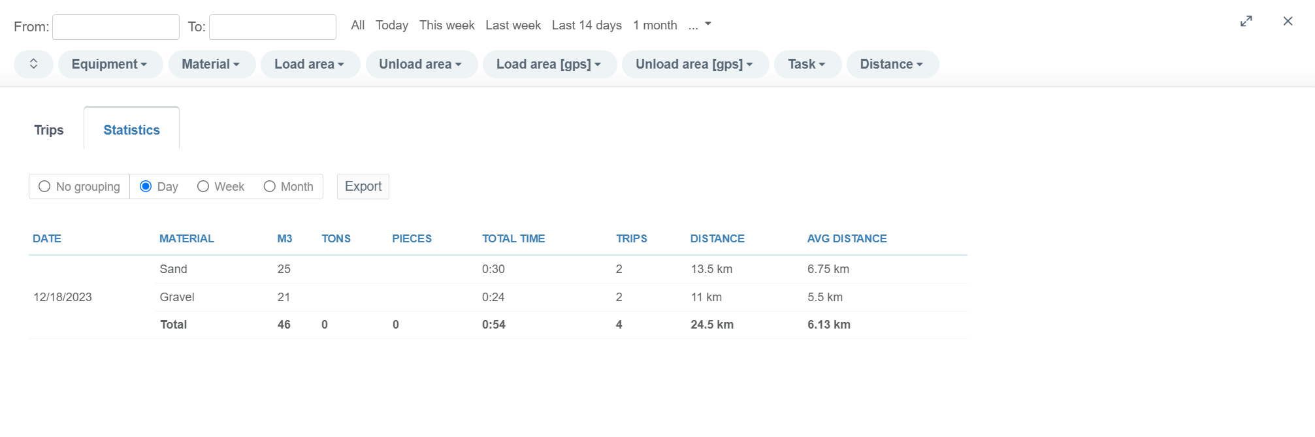The height and width of the screenshot is (437, 1315).
Task: Select the Week grouping radio option
Action: tap(203, 187)
